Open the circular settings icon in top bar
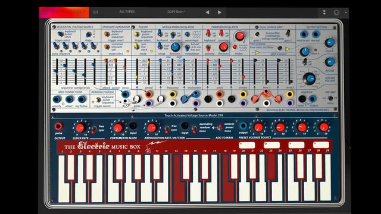381x214 pixels. pyautogui.click(x=336, y=12)
